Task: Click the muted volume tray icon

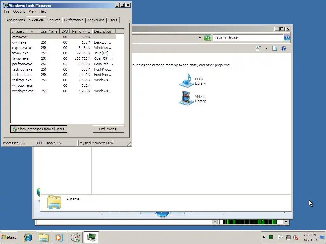Action: point(295,237)
